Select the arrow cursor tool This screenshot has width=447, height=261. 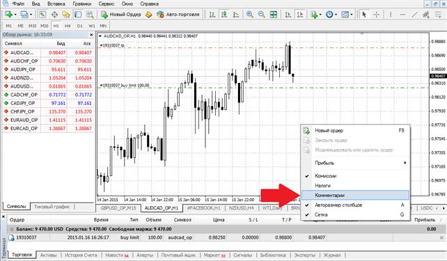point(363,14)
